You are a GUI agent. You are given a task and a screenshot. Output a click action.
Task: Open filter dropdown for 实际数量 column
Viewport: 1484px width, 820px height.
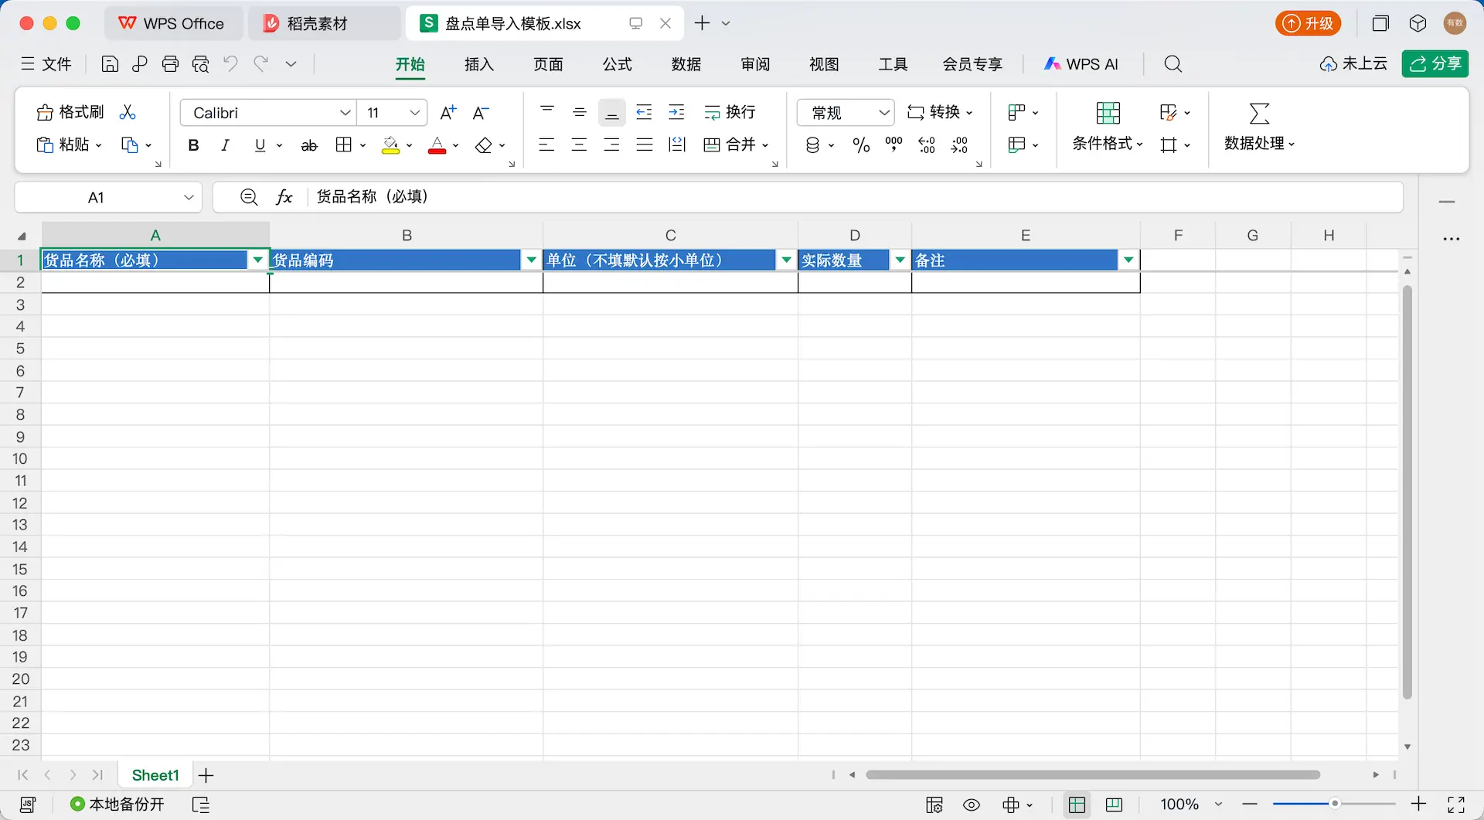900,260
